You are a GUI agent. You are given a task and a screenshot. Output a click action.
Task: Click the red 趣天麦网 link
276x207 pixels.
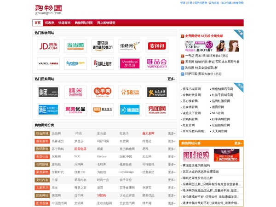[148, 133]
